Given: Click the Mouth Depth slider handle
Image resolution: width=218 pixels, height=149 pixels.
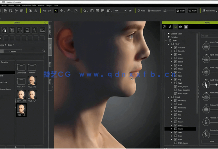Looking at the screenshot, I should coord(216,84).
